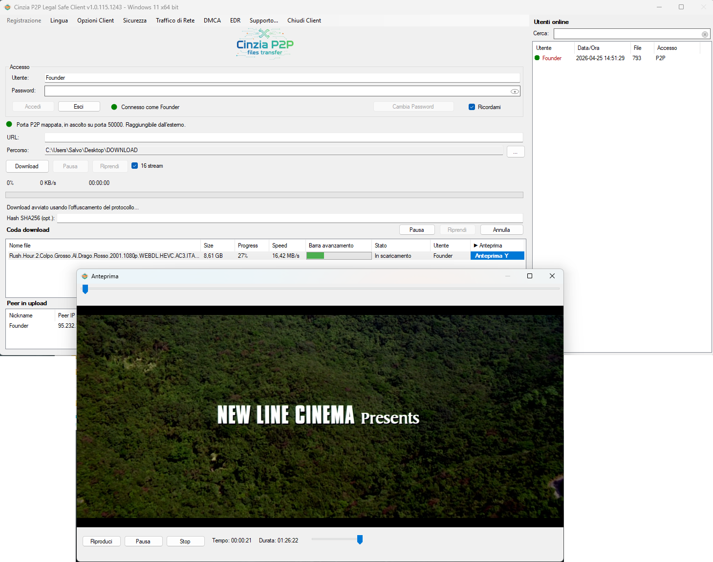Viewport: 713px width, 562px height.
Task: Click the Utente input field
Action: pos(282,78)
